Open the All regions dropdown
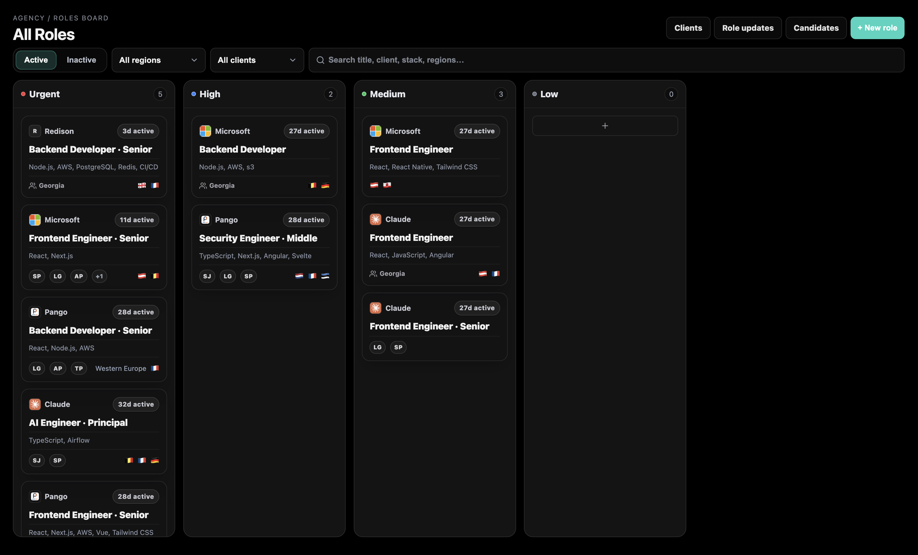This screenshot has height=555, width=918. tap(158, 60)
